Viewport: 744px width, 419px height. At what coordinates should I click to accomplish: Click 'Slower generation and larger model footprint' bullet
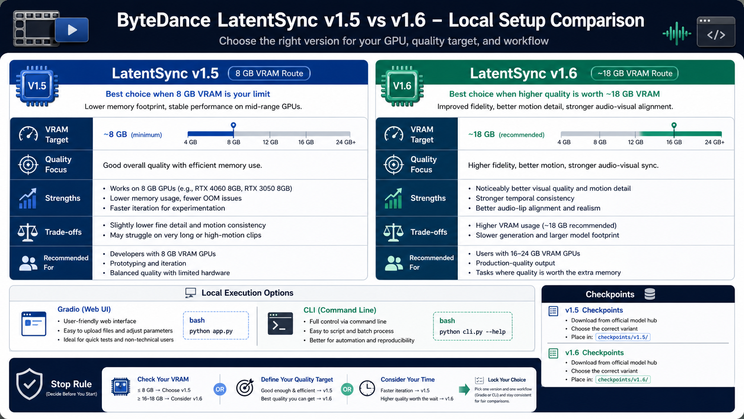tap(547, 235)
